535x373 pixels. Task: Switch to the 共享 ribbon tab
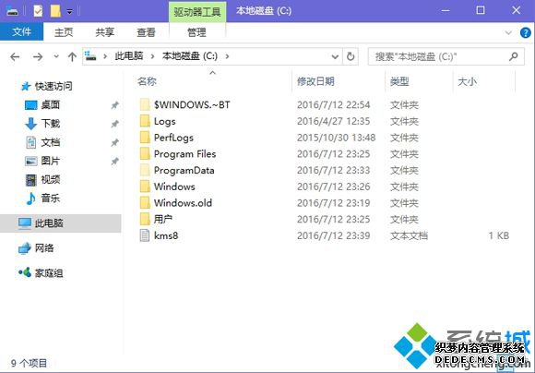105,32
